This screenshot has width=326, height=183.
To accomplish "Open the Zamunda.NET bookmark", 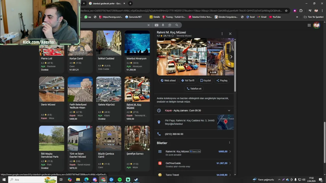I will [x=133, y=17].
